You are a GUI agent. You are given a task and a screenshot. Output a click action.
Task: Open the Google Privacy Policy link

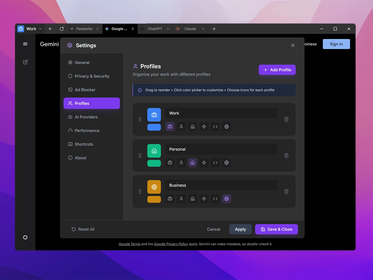pyautogui.click(x=171, y=244)
